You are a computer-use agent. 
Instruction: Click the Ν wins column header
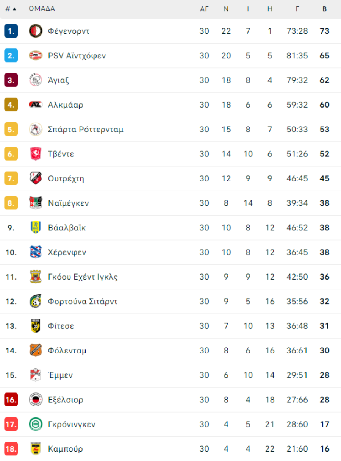click(x=226, y=9)
